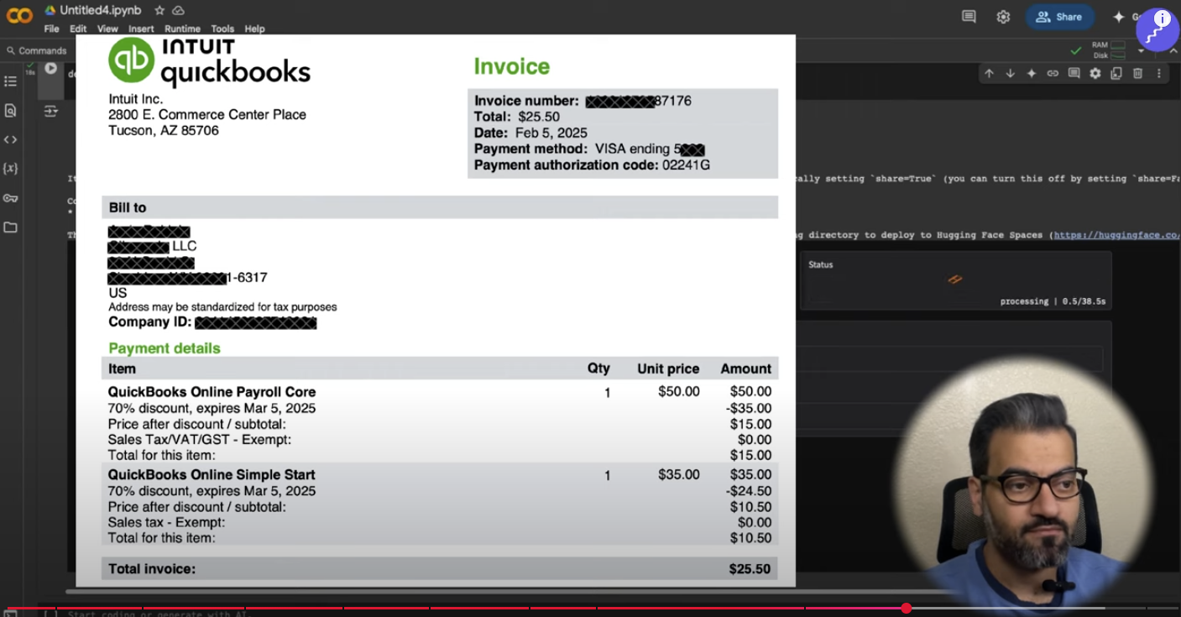
Task: Open the Insert menu
Action: [x=141, y=29]
